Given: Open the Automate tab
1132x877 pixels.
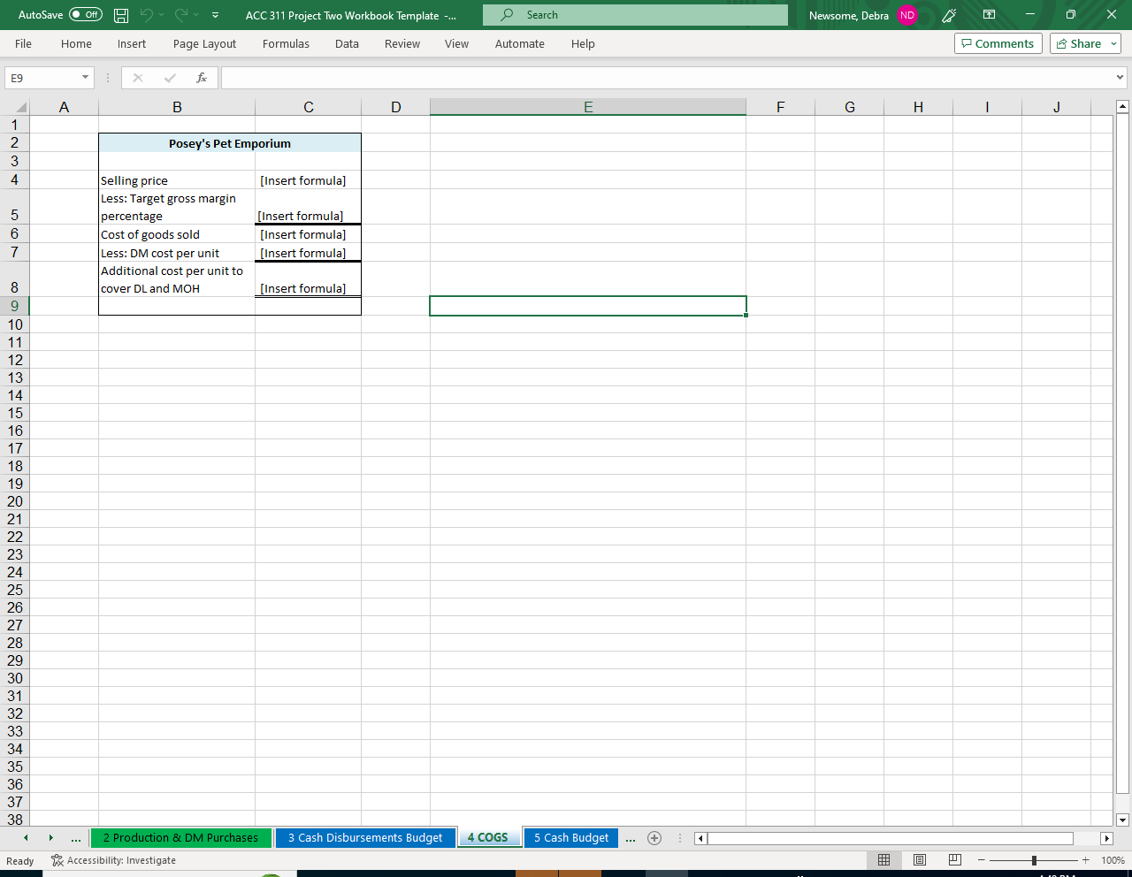Looking at the screenshot, I should tap(520, 43).
